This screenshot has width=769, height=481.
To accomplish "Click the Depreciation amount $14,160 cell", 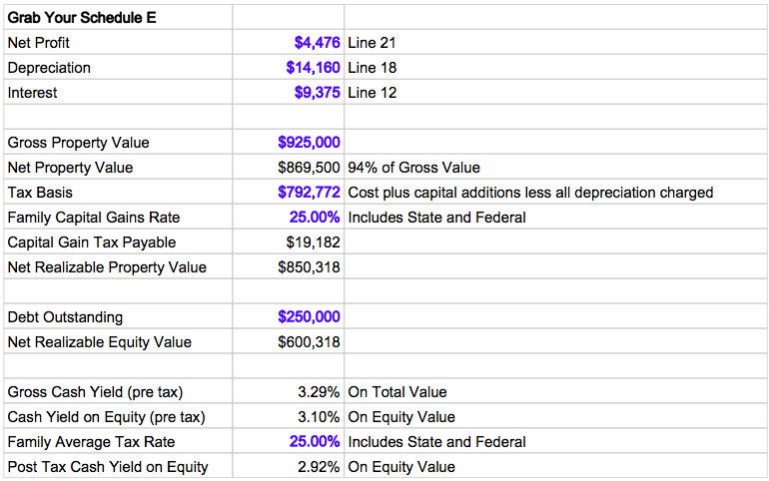I will 314,68.
